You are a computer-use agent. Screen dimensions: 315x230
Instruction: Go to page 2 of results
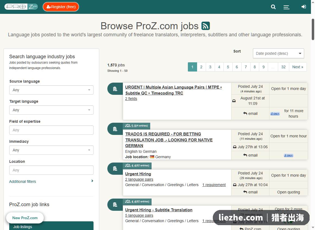point(201,67)
